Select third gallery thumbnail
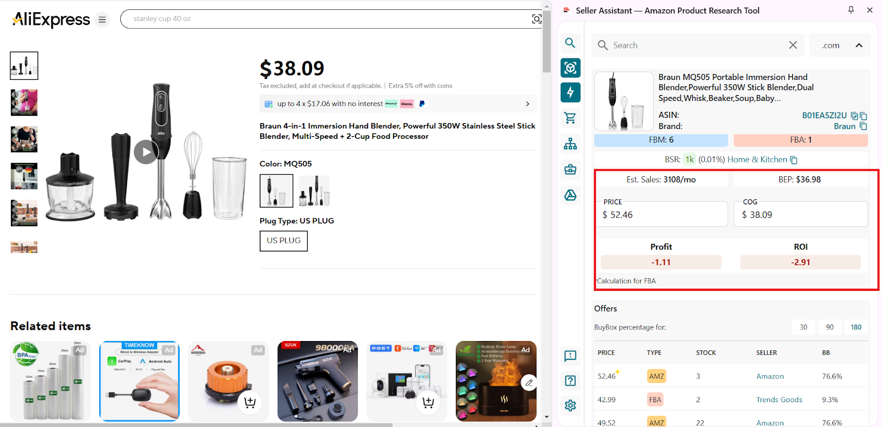Viewport: 882px width, 427px height. (24, 139)
